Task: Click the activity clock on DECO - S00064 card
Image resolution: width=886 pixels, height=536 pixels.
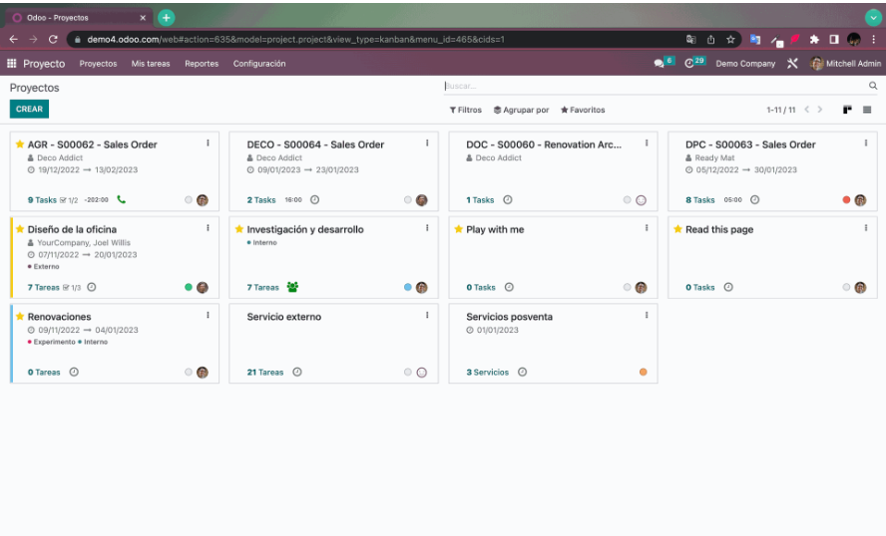Action: (x=314, y=199)
